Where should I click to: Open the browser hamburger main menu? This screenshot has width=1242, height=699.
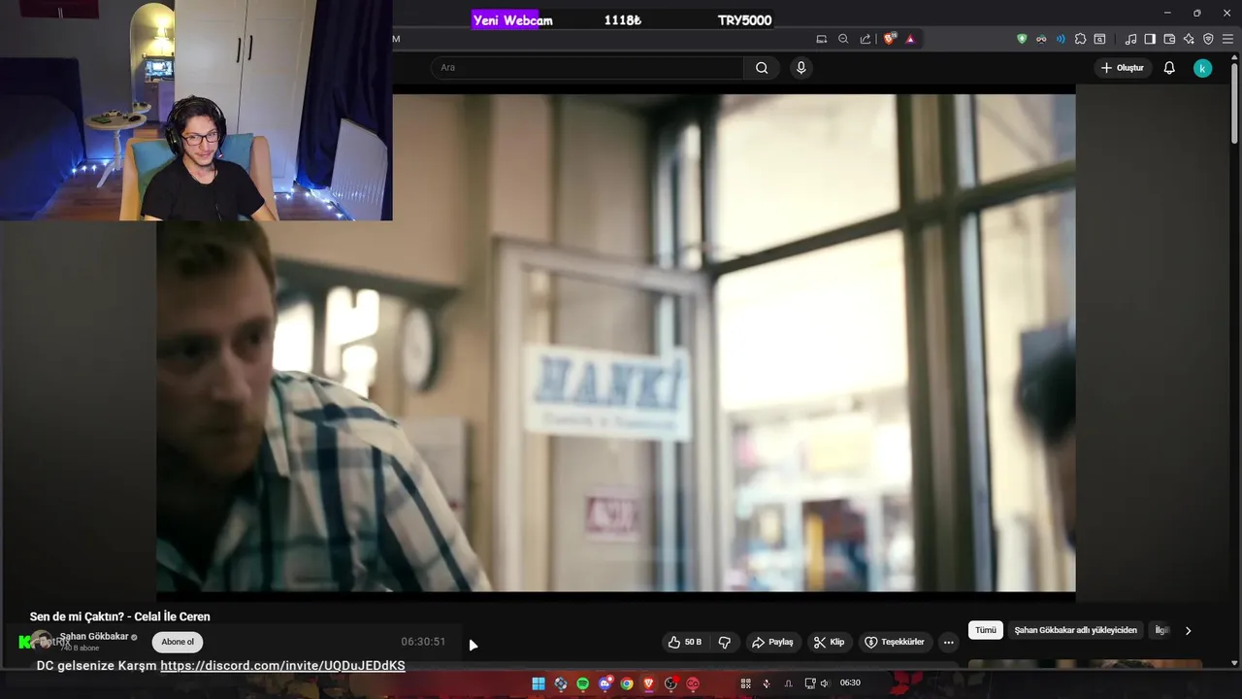tap(1227, 39)
